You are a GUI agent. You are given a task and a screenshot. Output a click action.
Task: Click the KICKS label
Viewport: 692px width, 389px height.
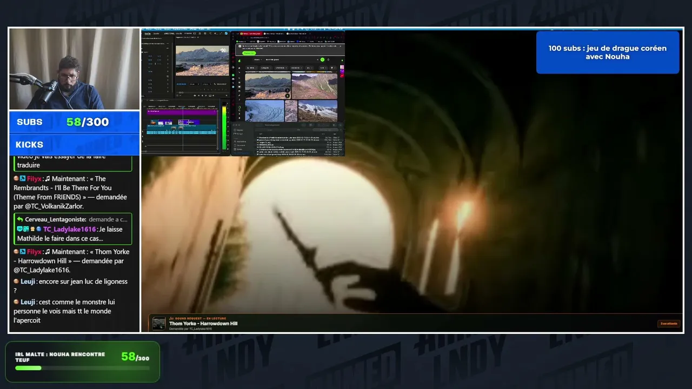tap(29, 145)
